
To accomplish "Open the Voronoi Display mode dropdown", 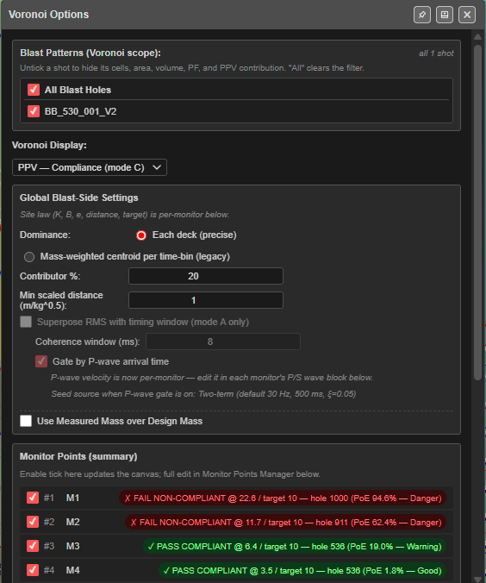I will pyautogui.click(x=90, y=167).
